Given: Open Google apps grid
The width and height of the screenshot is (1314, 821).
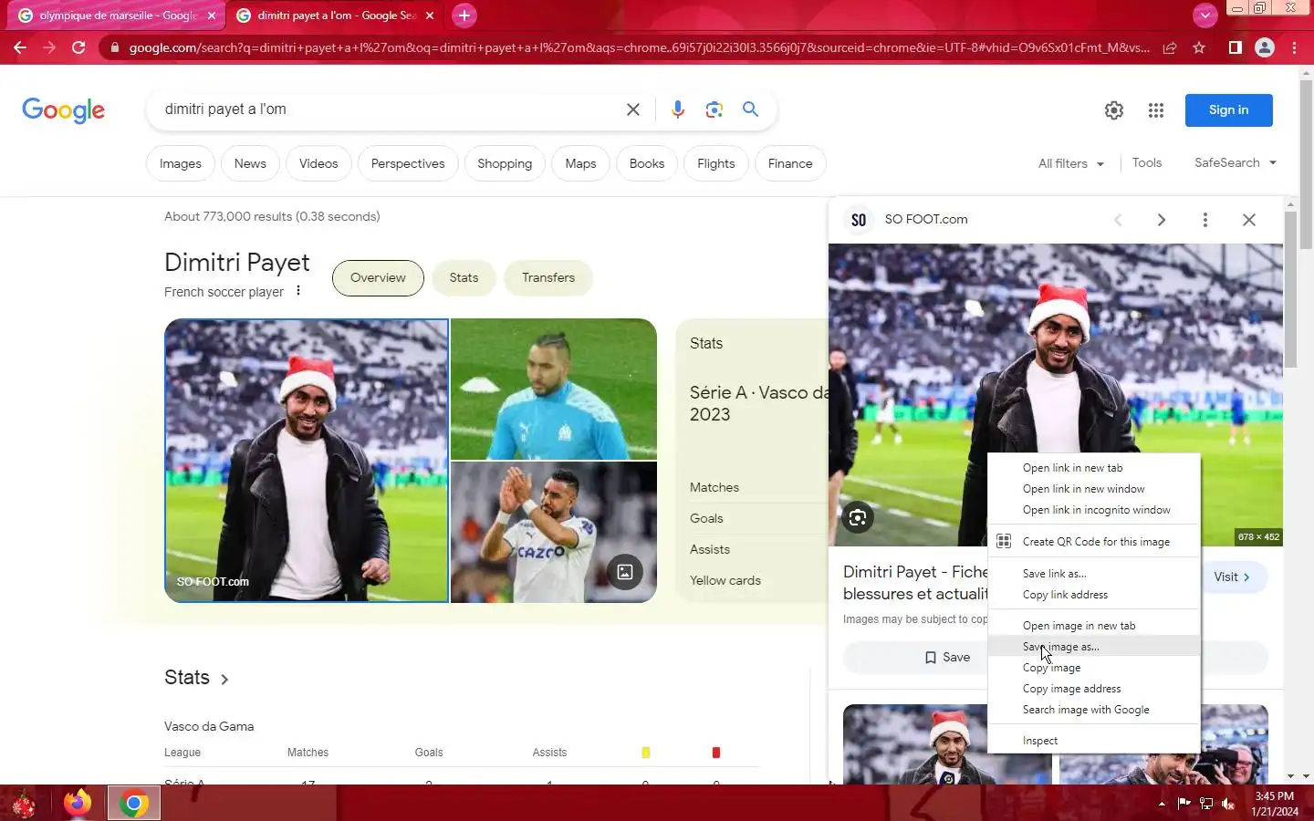Looking at the screenshot, I should pos(1156,110).
